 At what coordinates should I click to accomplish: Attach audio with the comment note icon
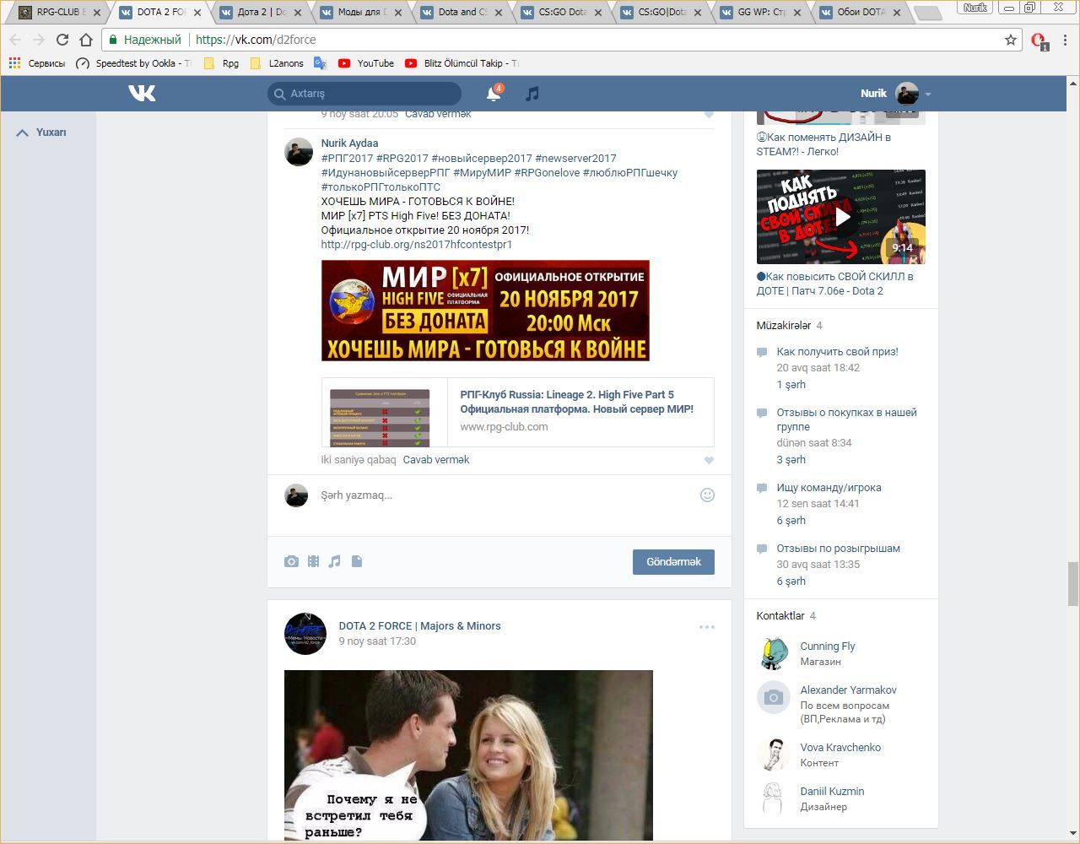tap(335, 561)
